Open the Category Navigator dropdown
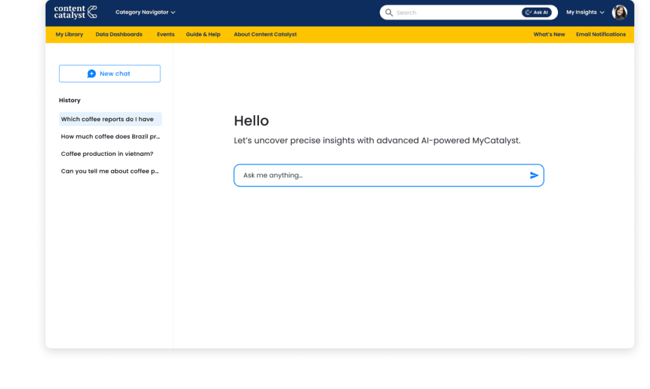The height and width of the screenshot is (389, 650). [145, 13]
